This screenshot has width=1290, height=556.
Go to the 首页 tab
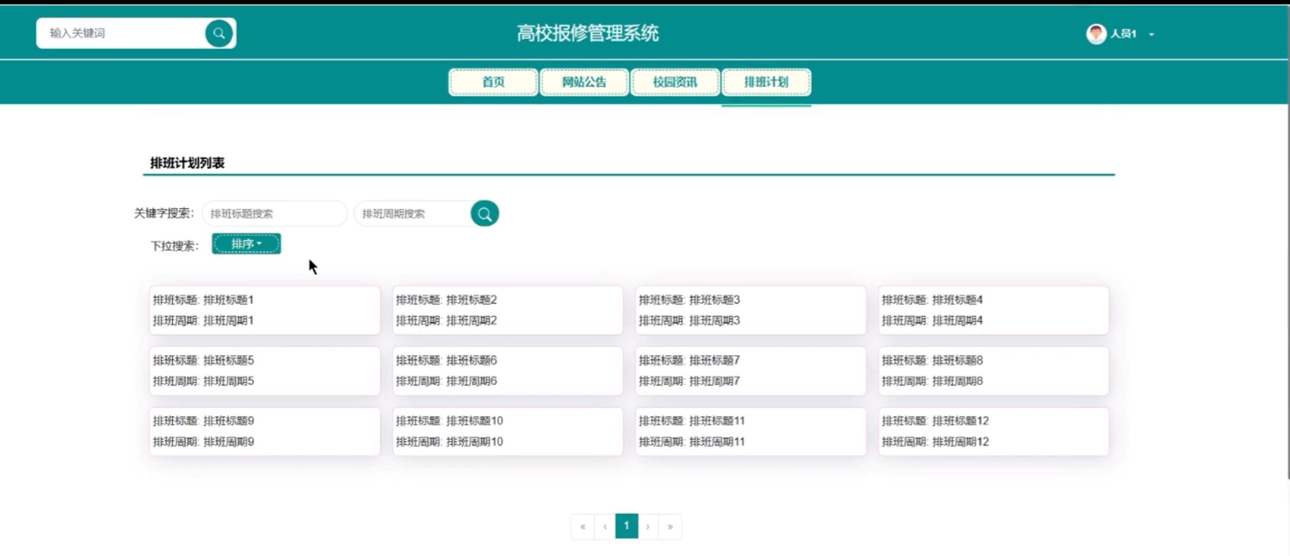(x=493, y=82)
